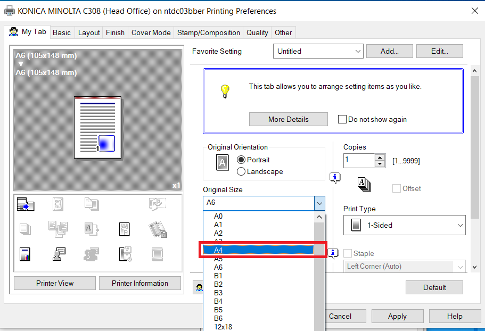Open Printer Information

140,283
